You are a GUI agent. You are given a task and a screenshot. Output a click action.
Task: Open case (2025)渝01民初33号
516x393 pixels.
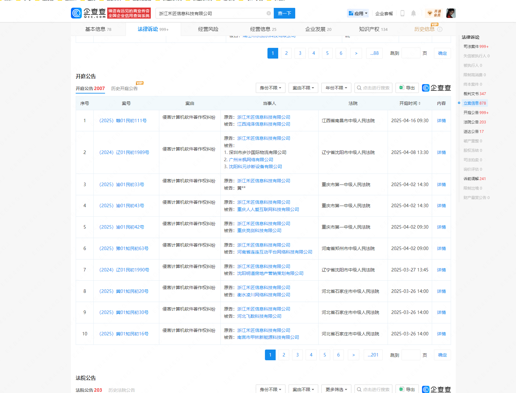[122, 185]
